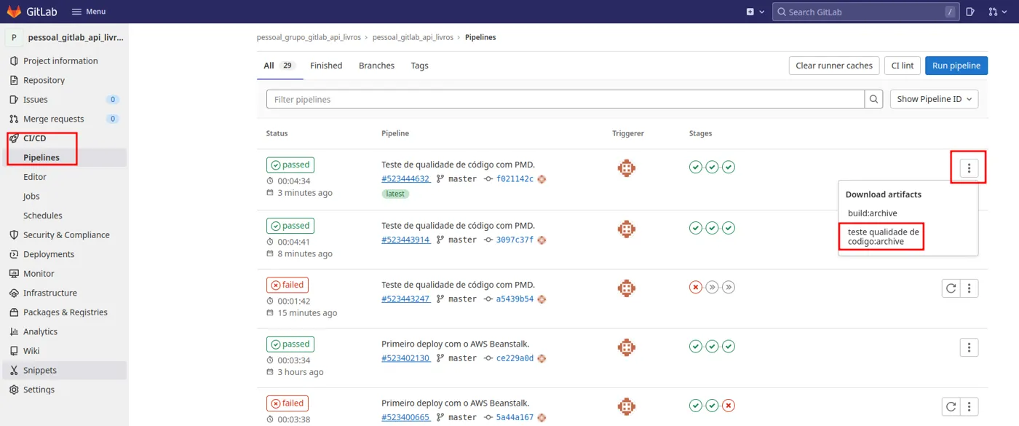Open pessoal_grupo_gitlab_api_livros breadcrumb link

tap(309, 37)
